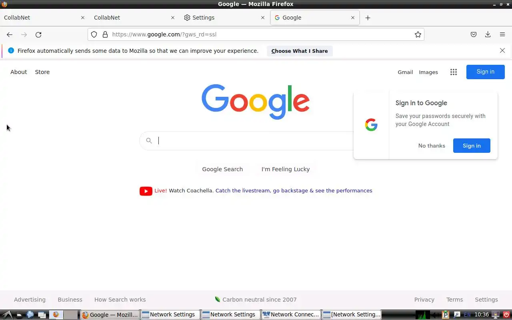
Task: Decline with the No thanks button
Action: point(432,146)
